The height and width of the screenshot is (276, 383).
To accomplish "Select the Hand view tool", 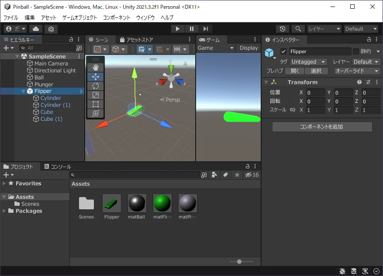I will [x=96, y=68].
